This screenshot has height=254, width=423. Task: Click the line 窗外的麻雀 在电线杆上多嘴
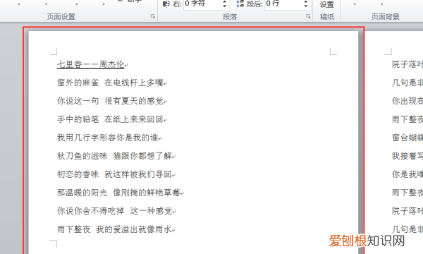tap(111, 83)
